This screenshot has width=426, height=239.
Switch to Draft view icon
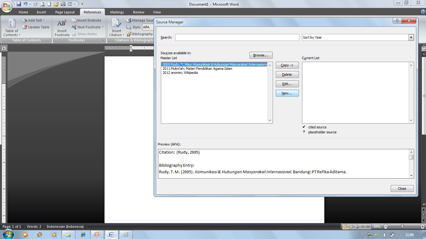(368, 227)
